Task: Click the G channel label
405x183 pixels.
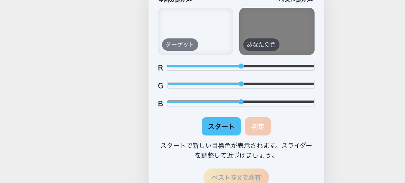Action: click(x=161, y=86)
